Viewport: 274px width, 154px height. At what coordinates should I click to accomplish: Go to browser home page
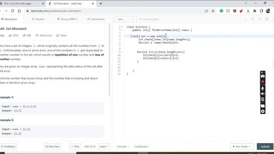(x=19, y=11)
